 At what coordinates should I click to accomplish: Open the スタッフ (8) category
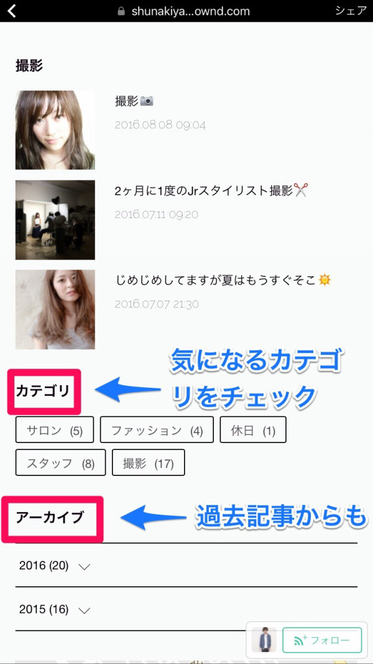(x=60, y=462)
